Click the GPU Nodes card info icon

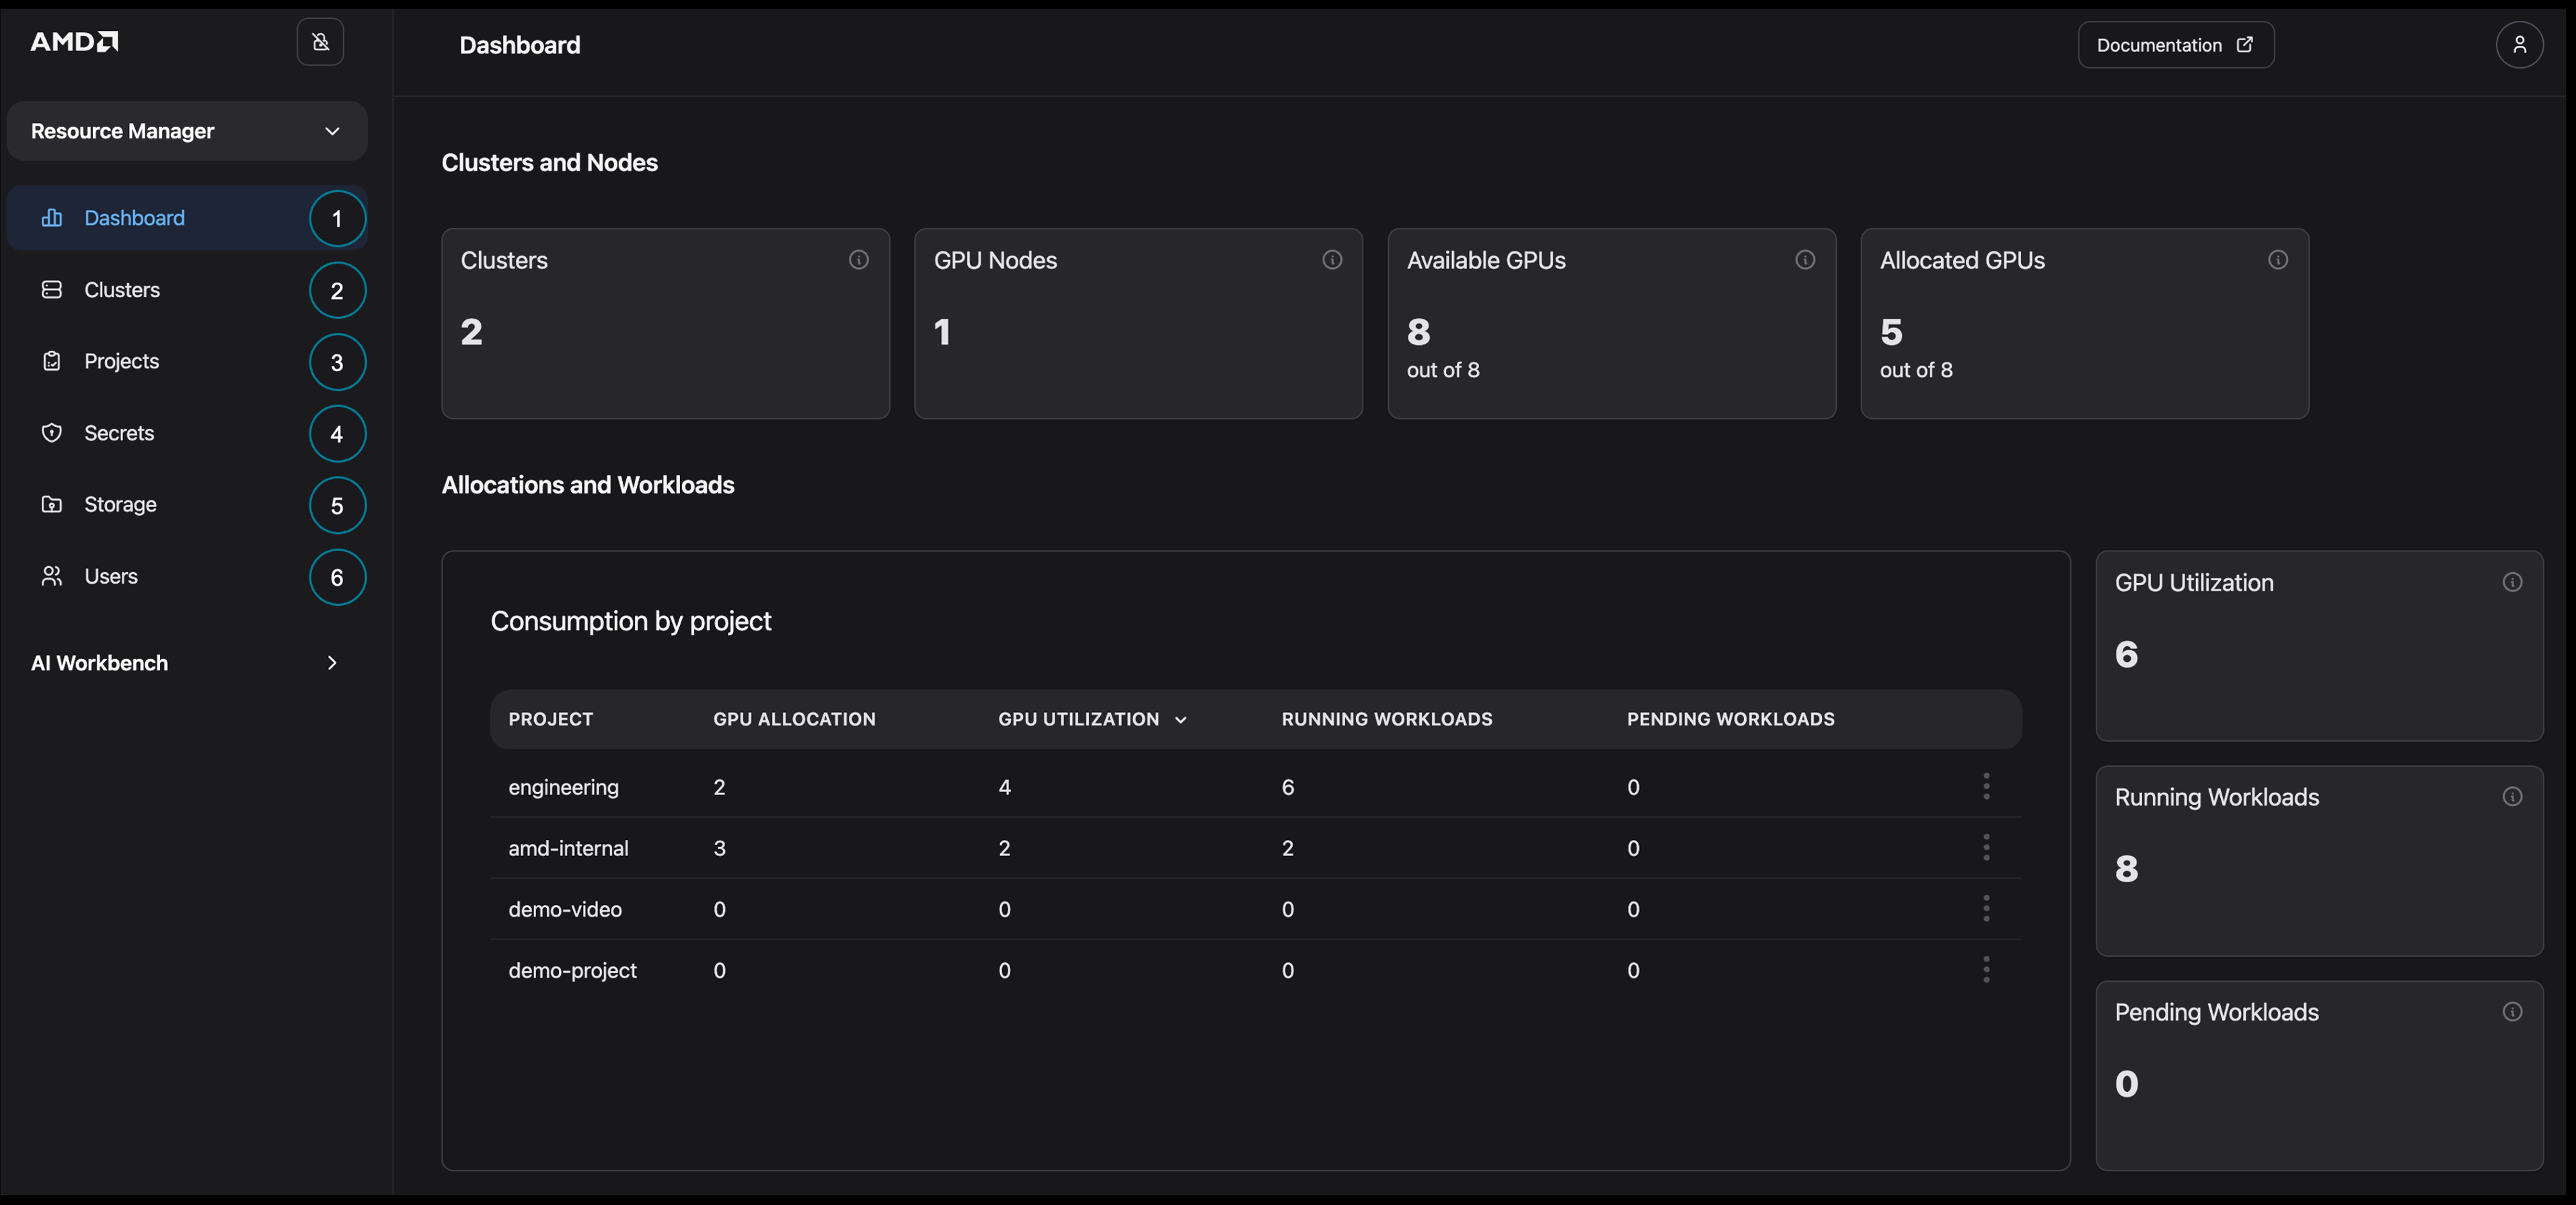1332,260
